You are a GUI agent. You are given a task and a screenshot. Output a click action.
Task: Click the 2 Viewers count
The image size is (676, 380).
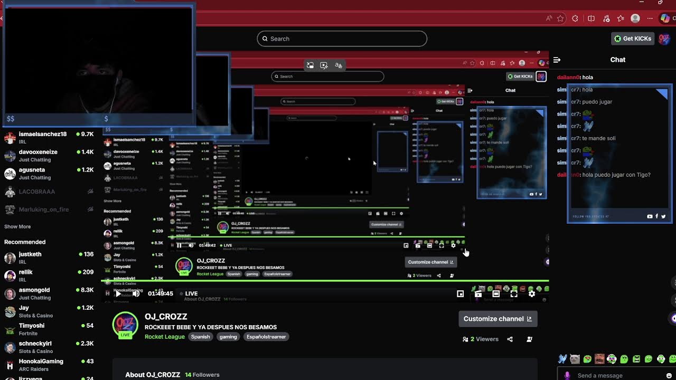click(481, 339)
